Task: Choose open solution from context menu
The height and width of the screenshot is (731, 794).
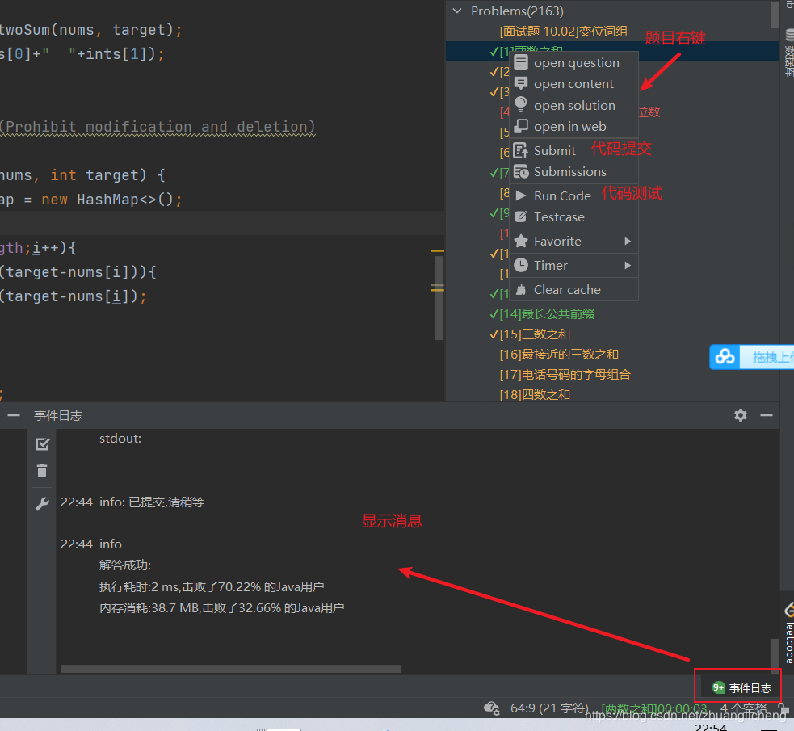Action: pyautogui.click(x=573, y=105)
